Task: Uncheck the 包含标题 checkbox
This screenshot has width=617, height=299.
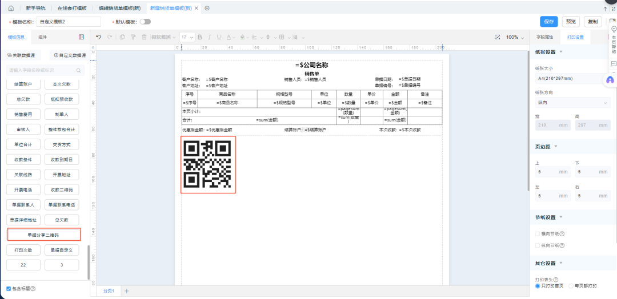Action: (x=9, y=288)
